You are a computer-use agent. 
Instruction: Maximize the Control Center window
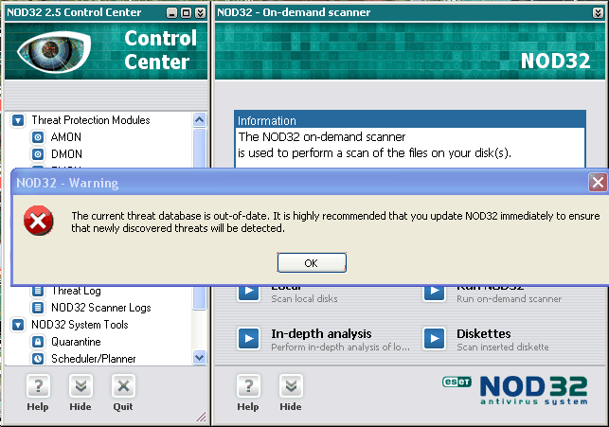[x=186, y=13]
